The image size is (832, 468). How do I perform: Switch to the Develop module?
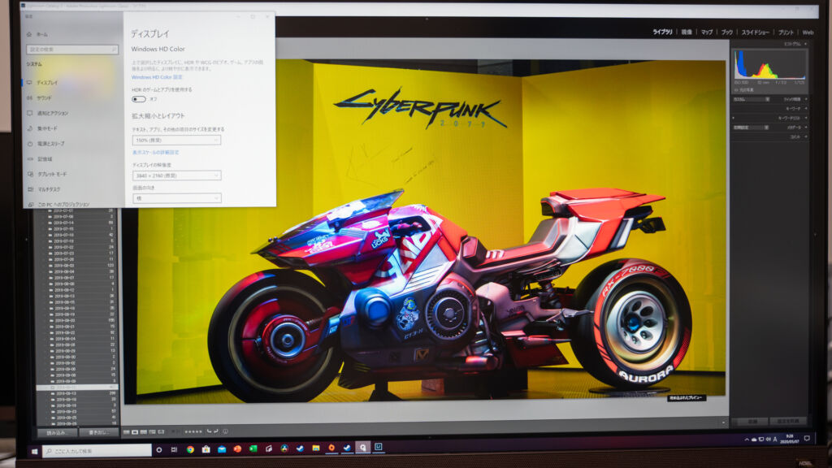pyautogui.click(x=687, y=32)
